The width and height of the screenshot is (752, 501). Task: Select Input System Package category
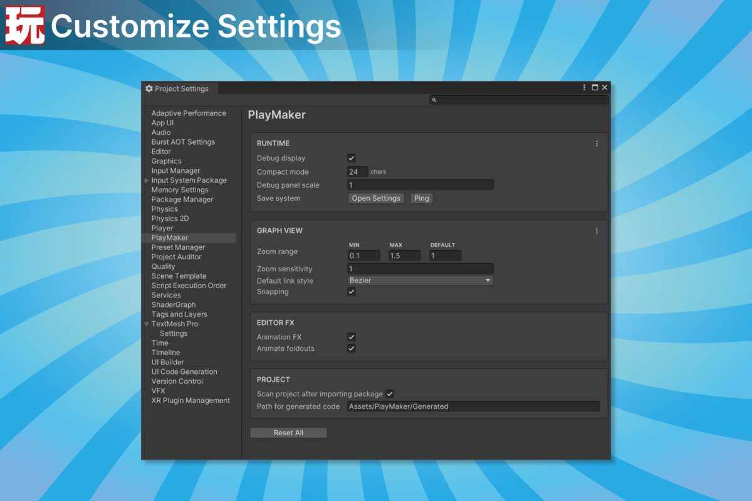[189, 180]
